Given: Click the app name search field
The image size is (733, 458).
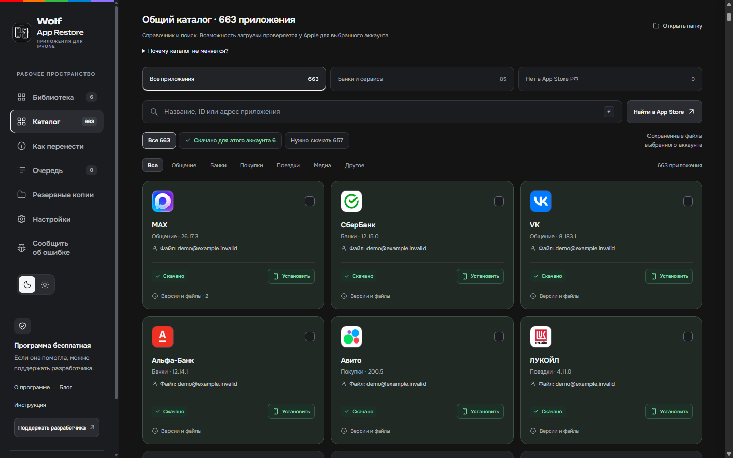Looking at the screenshot, I should [x=382, y=112].
